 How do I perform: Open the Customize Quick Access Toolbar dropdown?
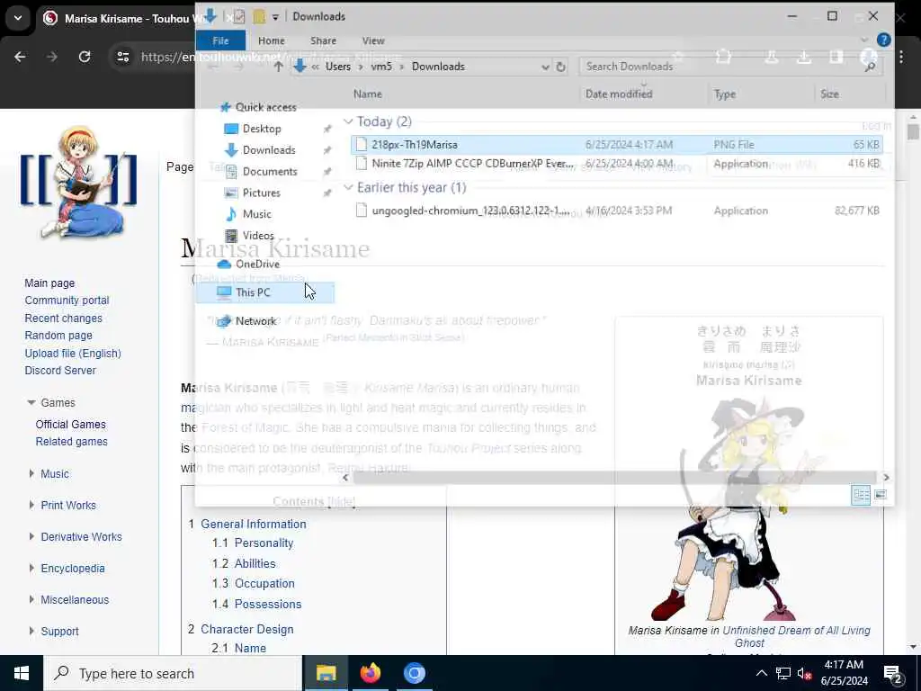[275, 17]
